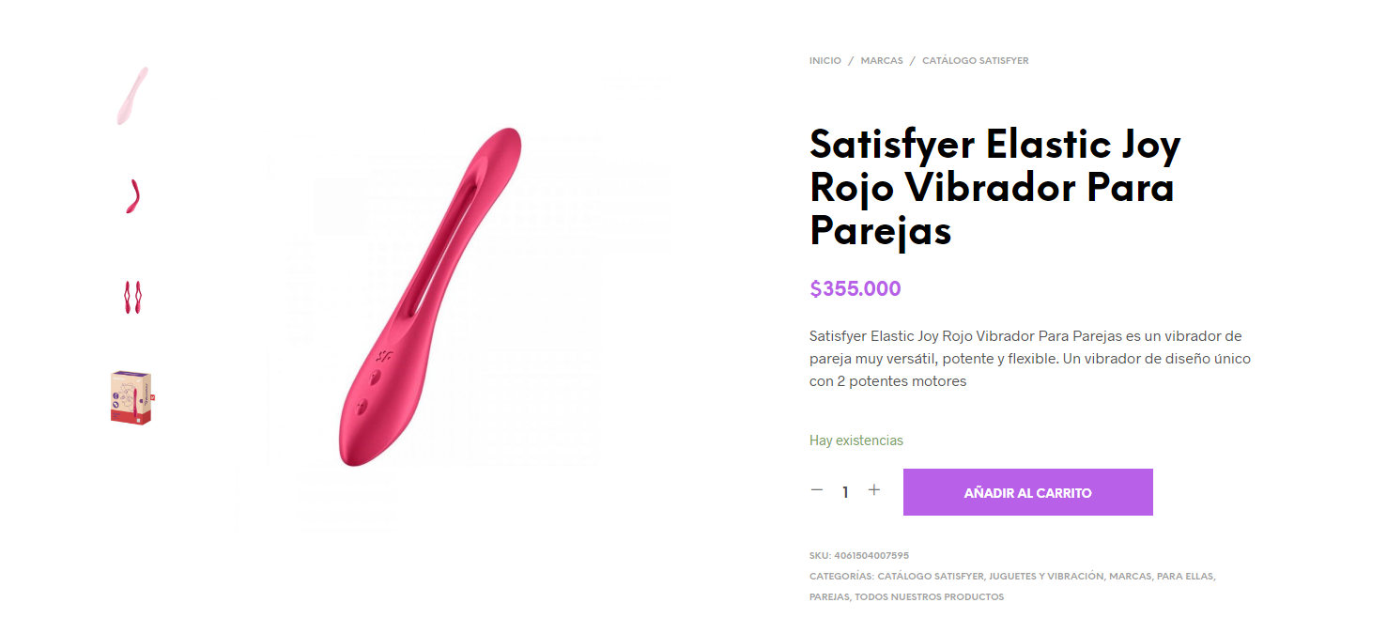The width and height of the screenshot is (1387, 618).
Task: Open the INICIO breadcrumb link
Action: tap(825, 60)
